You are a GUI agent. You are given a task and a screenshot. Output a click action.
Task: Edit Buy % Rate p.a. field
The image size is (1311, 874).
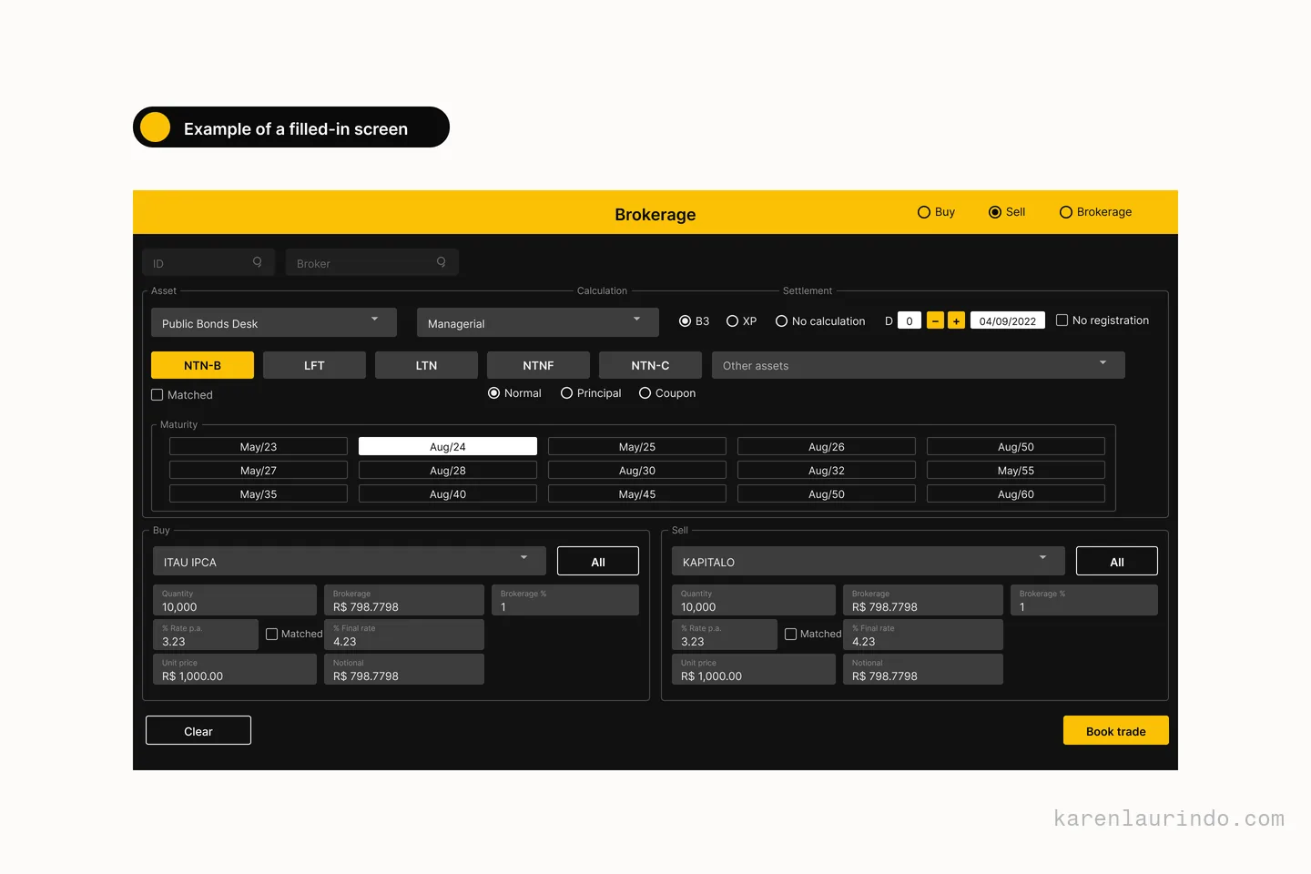206,635
